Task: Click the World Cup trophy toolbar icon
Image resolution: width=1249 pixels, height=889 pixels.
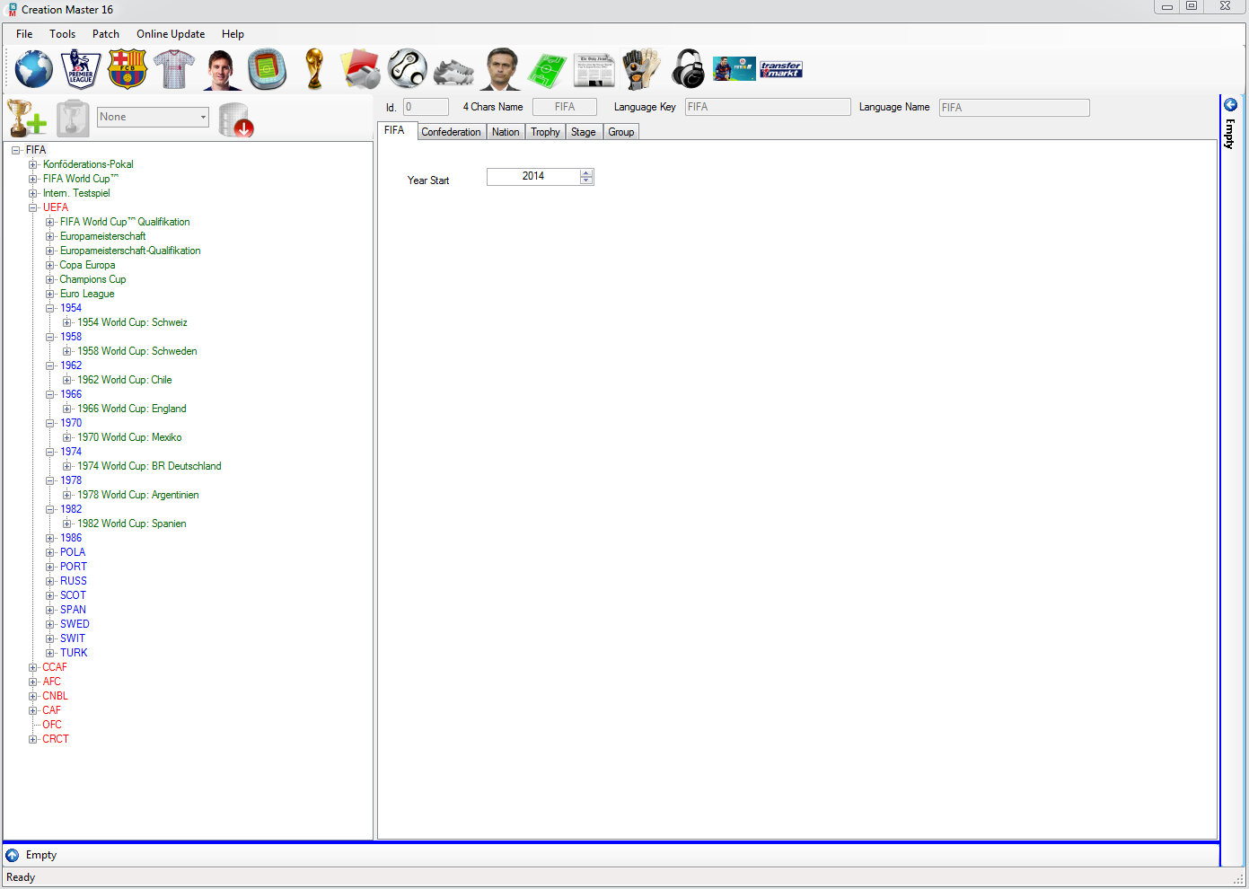Action: click(314, 69)
